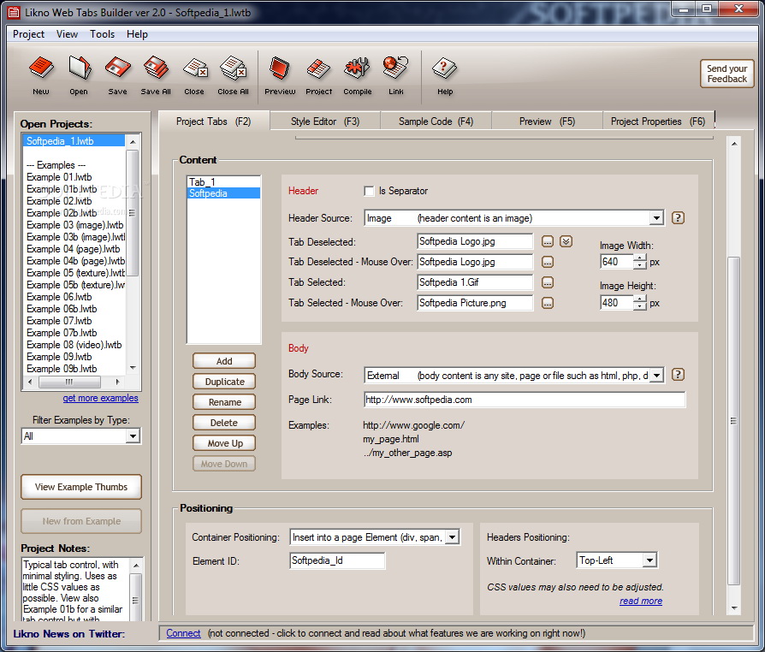Expand the Header Source dropdown
Screen dimensions: 765x652
point(655,218)
